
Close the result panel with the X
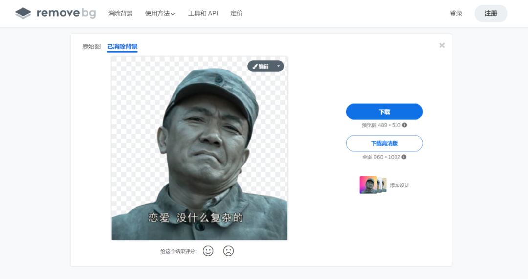tap(442, 45)
